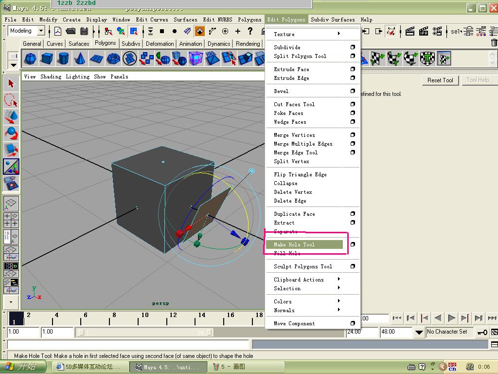Play the animation forward
The image size is (498, 374).
tap(451, 318)
